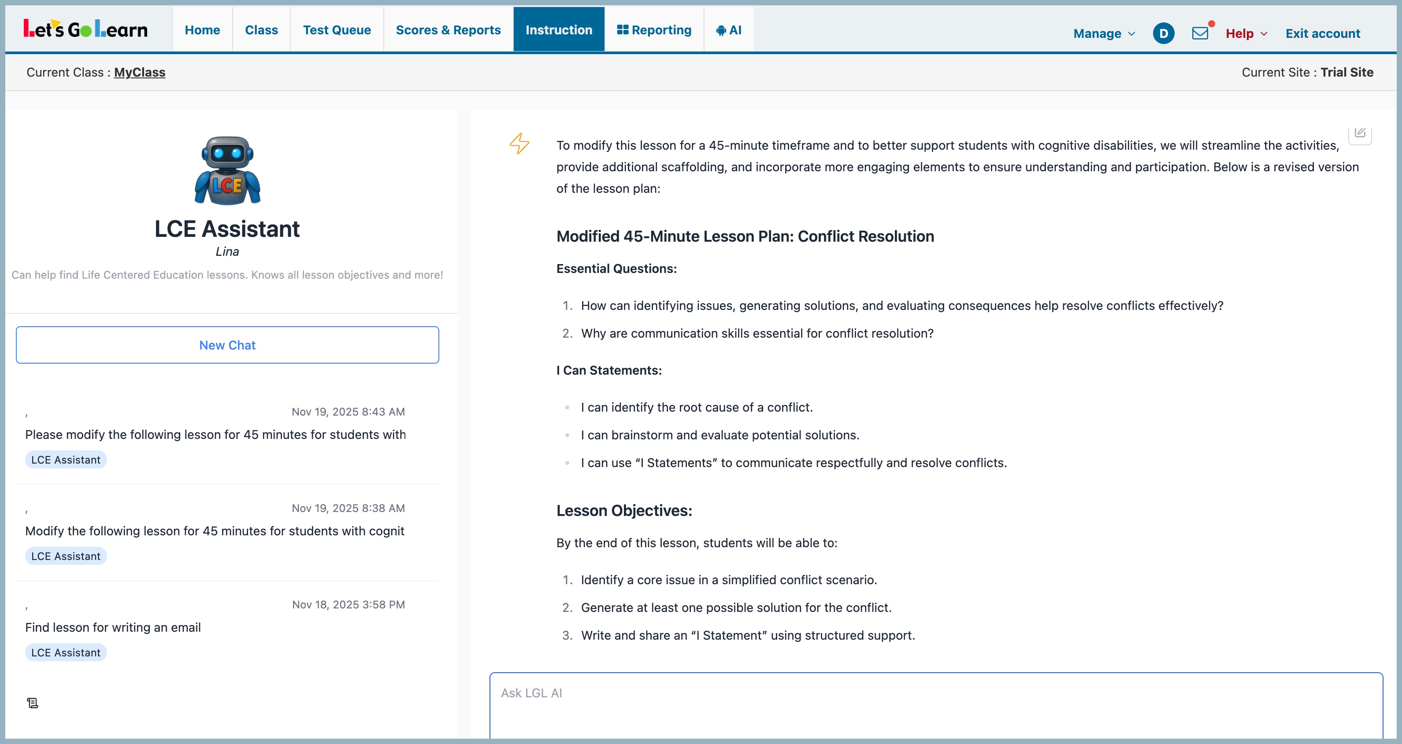
Task: Click Exit account link
Action: pos(1322,34)
